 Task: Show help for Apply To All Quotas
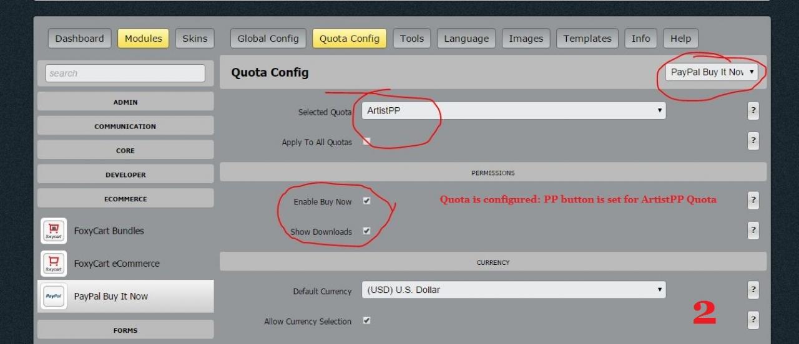(x=753, y=141)
